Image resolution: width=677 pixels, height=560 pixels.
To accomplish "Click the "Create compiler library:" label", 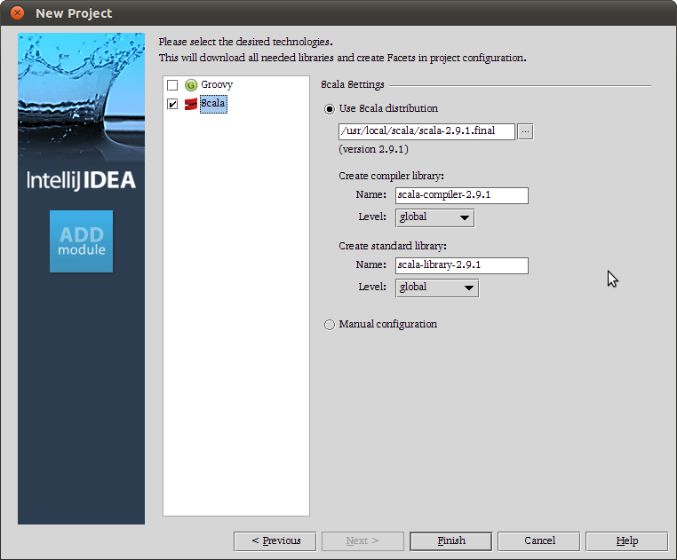I will (x=391, y=176).
